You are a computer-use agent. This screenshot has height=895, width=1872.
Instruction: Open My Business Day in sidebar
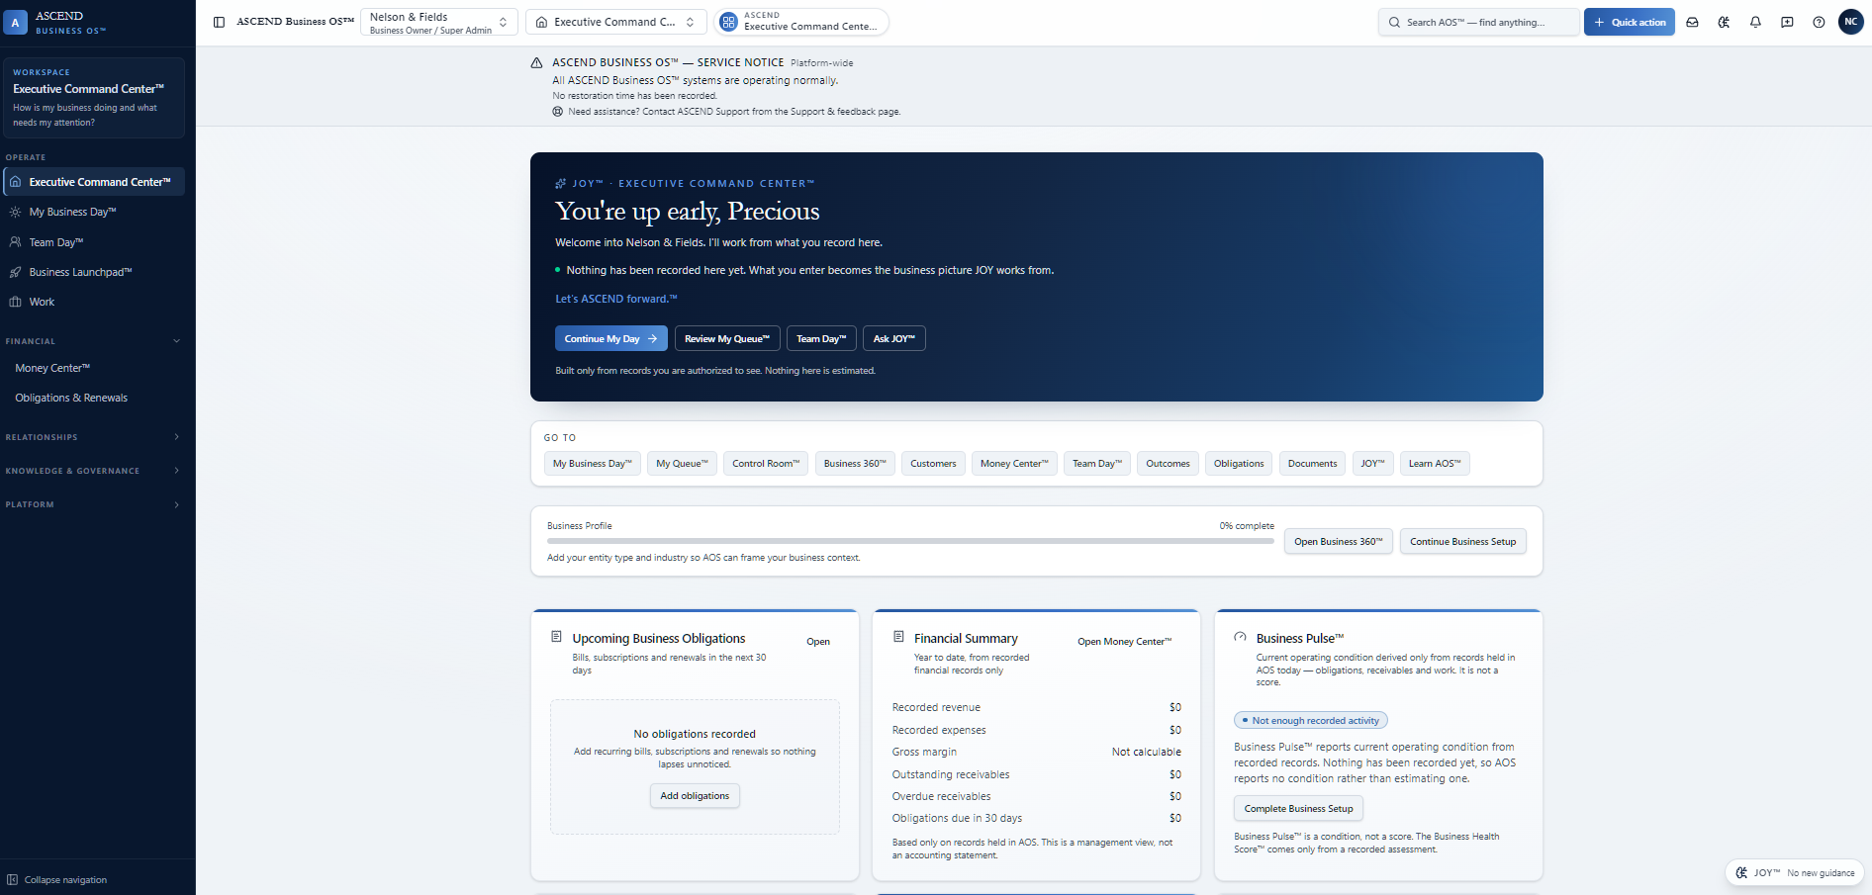[x=94, y=212]
